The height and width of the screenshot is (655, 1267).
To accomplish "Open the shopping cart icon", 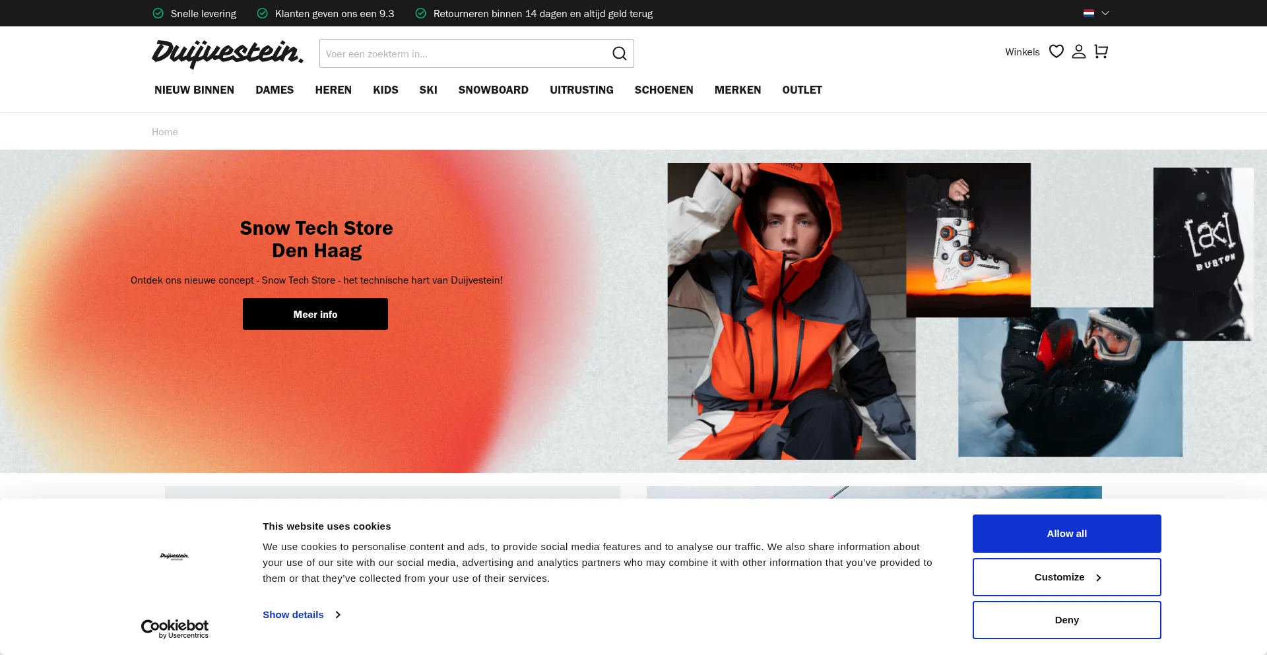I will tap(1101, 51).
